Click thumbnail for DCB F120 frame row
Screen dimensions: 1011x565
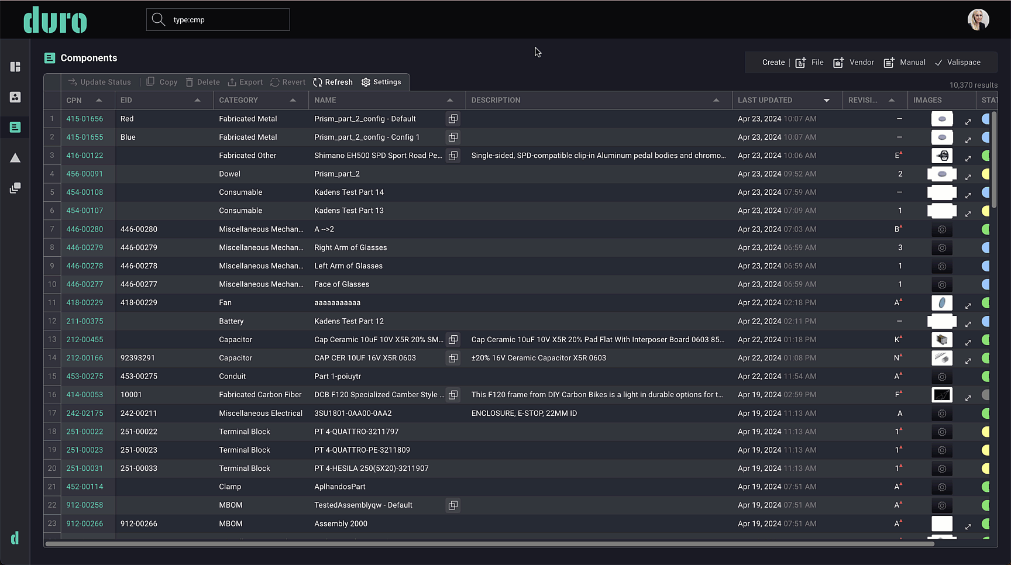point(942,395)
